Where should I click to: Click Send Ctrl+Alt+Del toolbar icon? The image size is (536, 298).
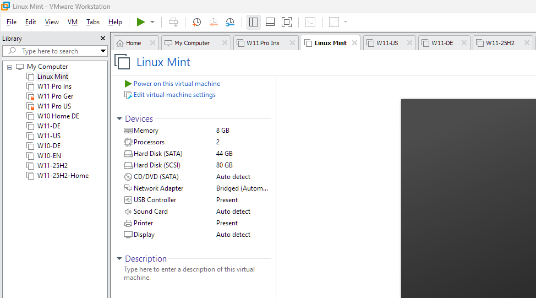coord(173,22)
